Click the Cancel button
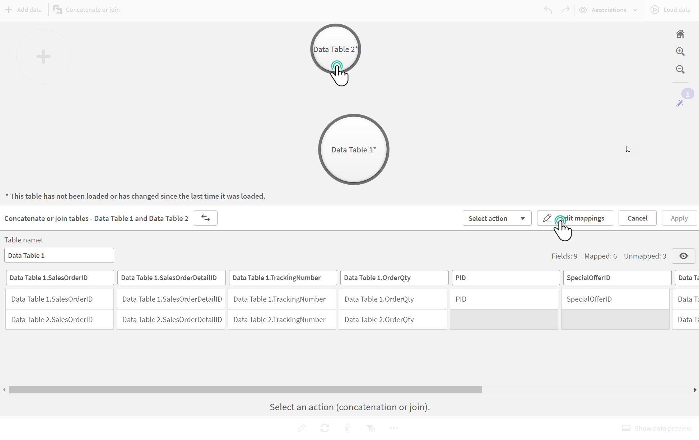The height and width of the screenshot is (440, 699). tap(637, 218)
